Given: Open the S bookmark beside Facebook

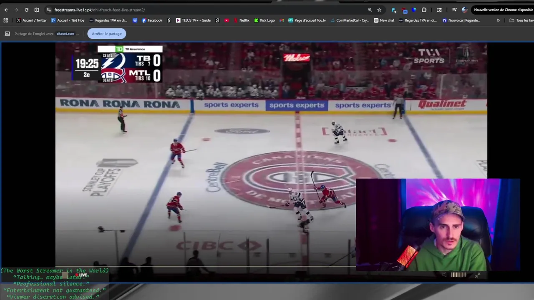Looking at the screenshot, I should 169,20.
